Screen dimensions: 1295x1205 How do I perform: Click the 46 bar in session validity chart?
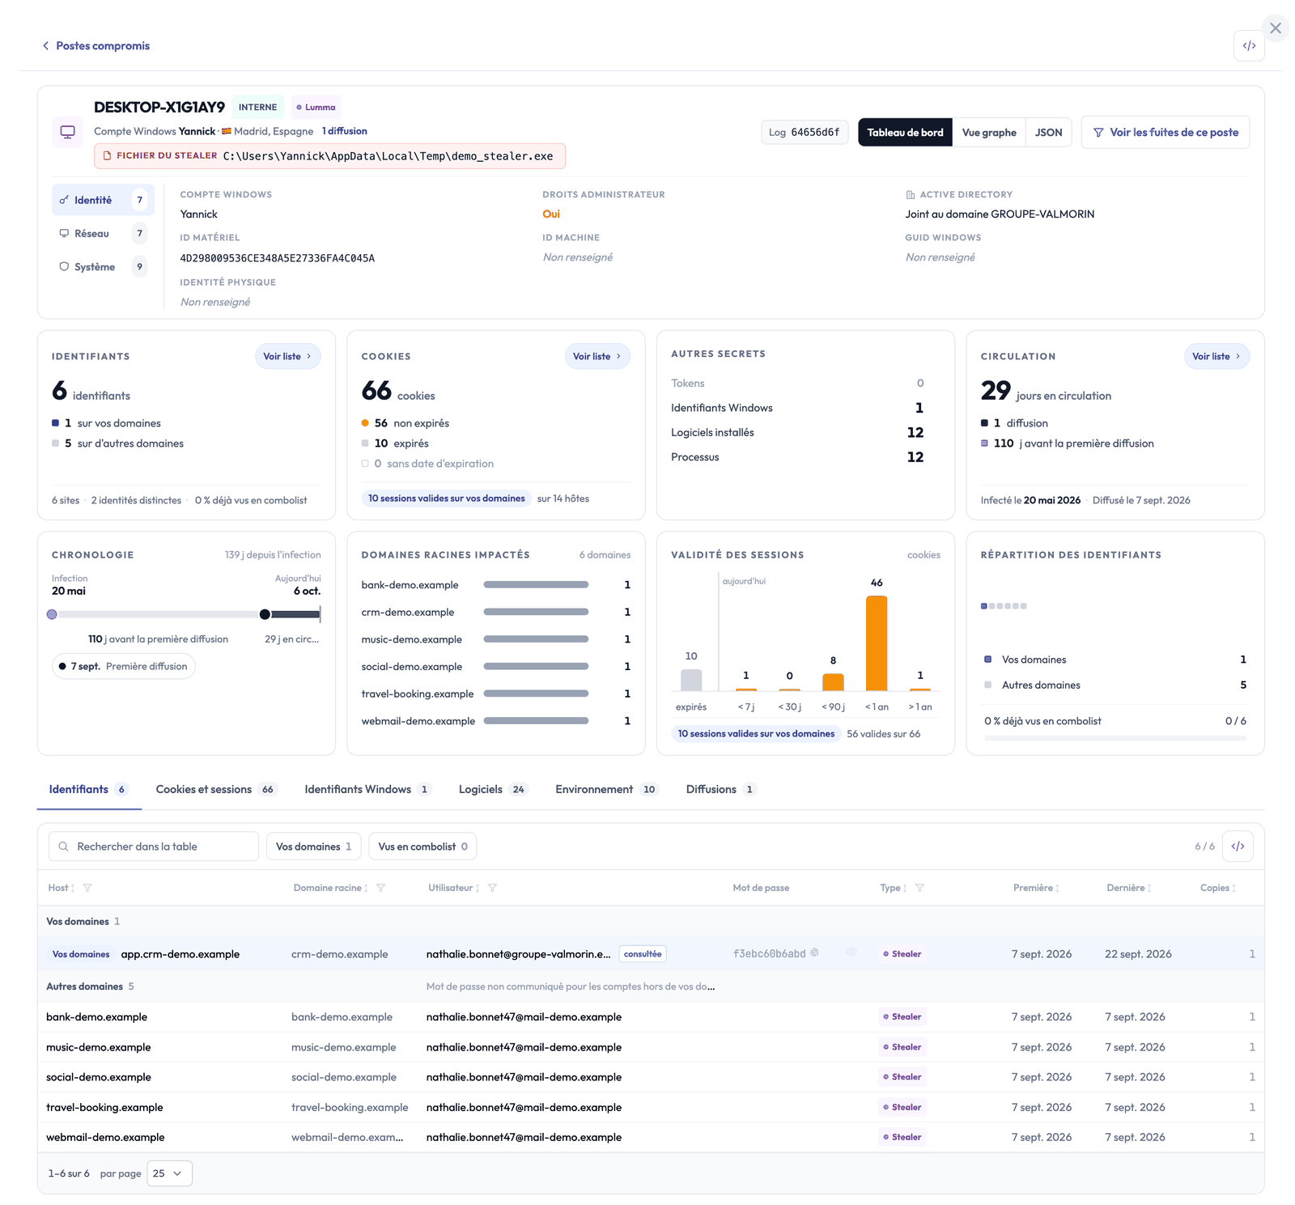tap(877, 643)
